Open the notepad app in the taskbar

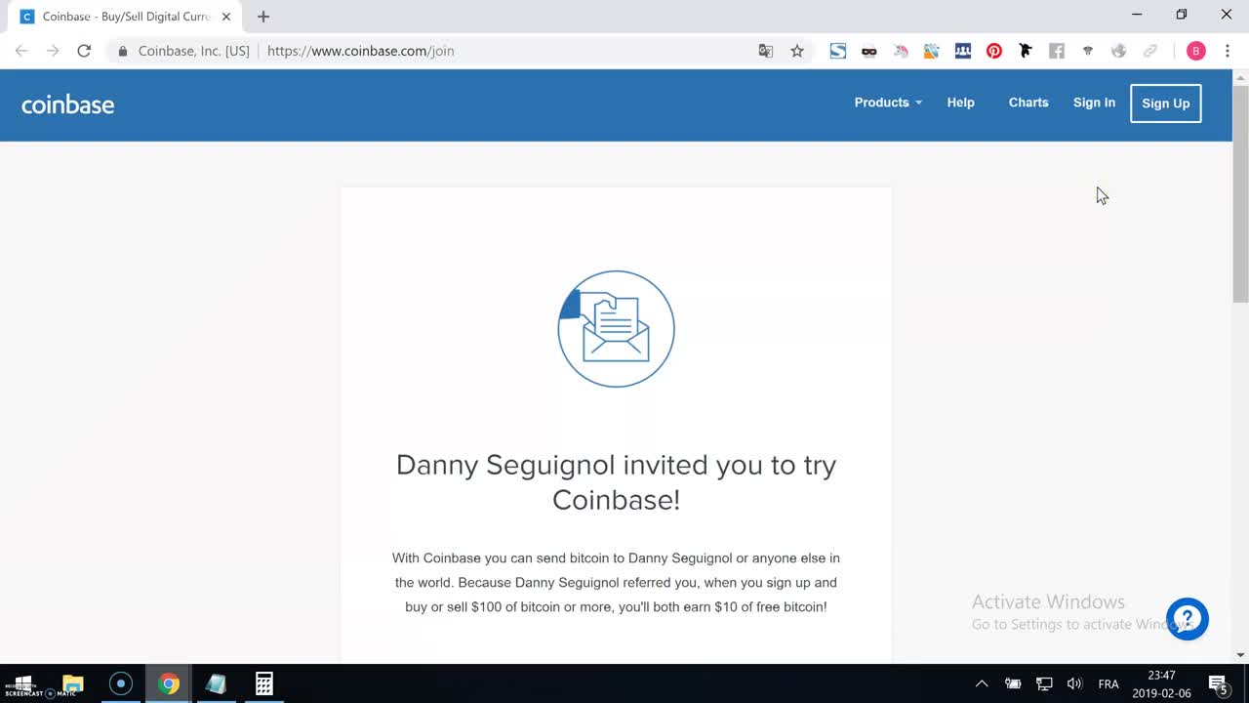(x=217, y=683)
